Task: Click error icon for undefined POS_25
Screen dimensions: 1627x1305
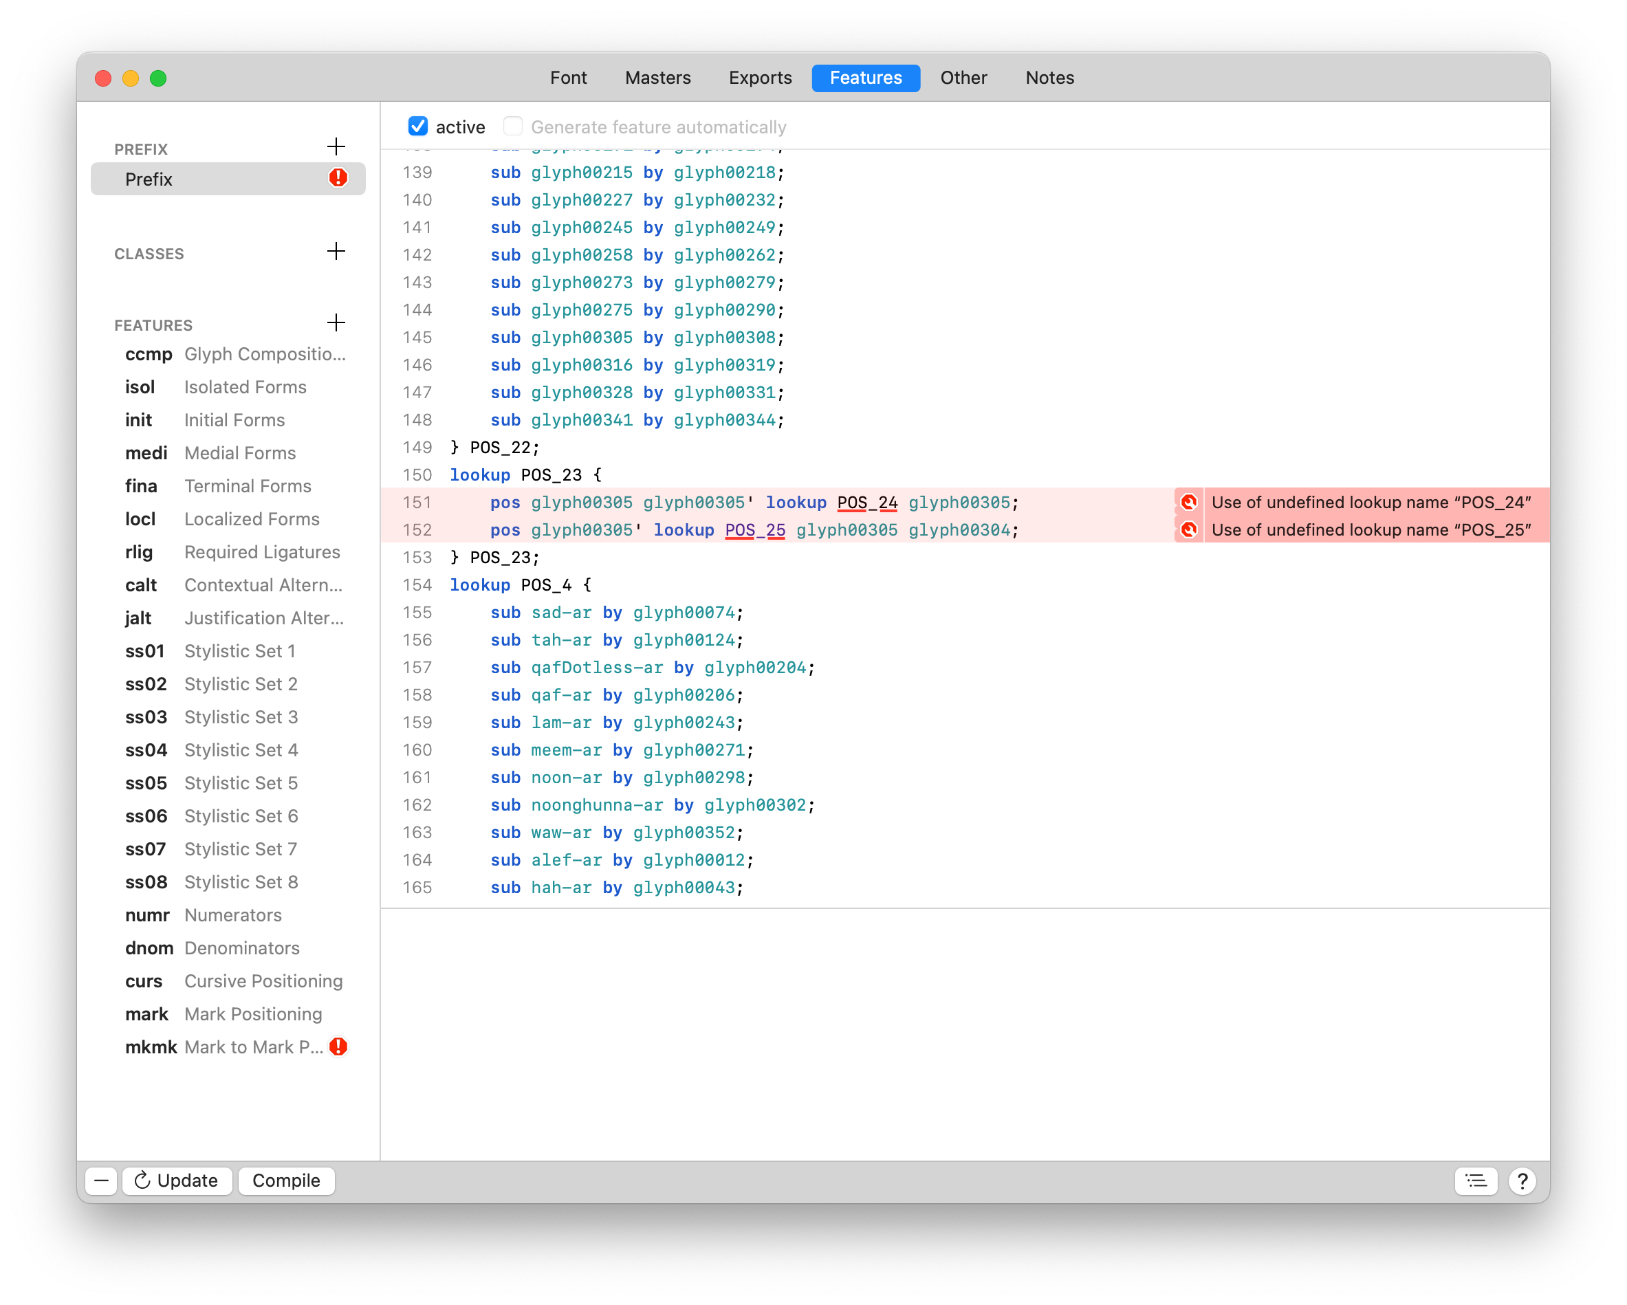Action: coord(1188,529)
